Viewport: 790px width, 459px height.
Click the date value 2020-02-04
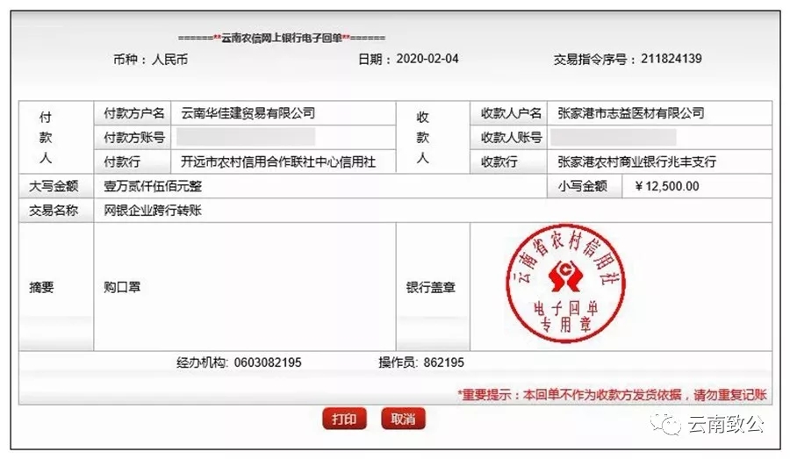pos(427,59)
